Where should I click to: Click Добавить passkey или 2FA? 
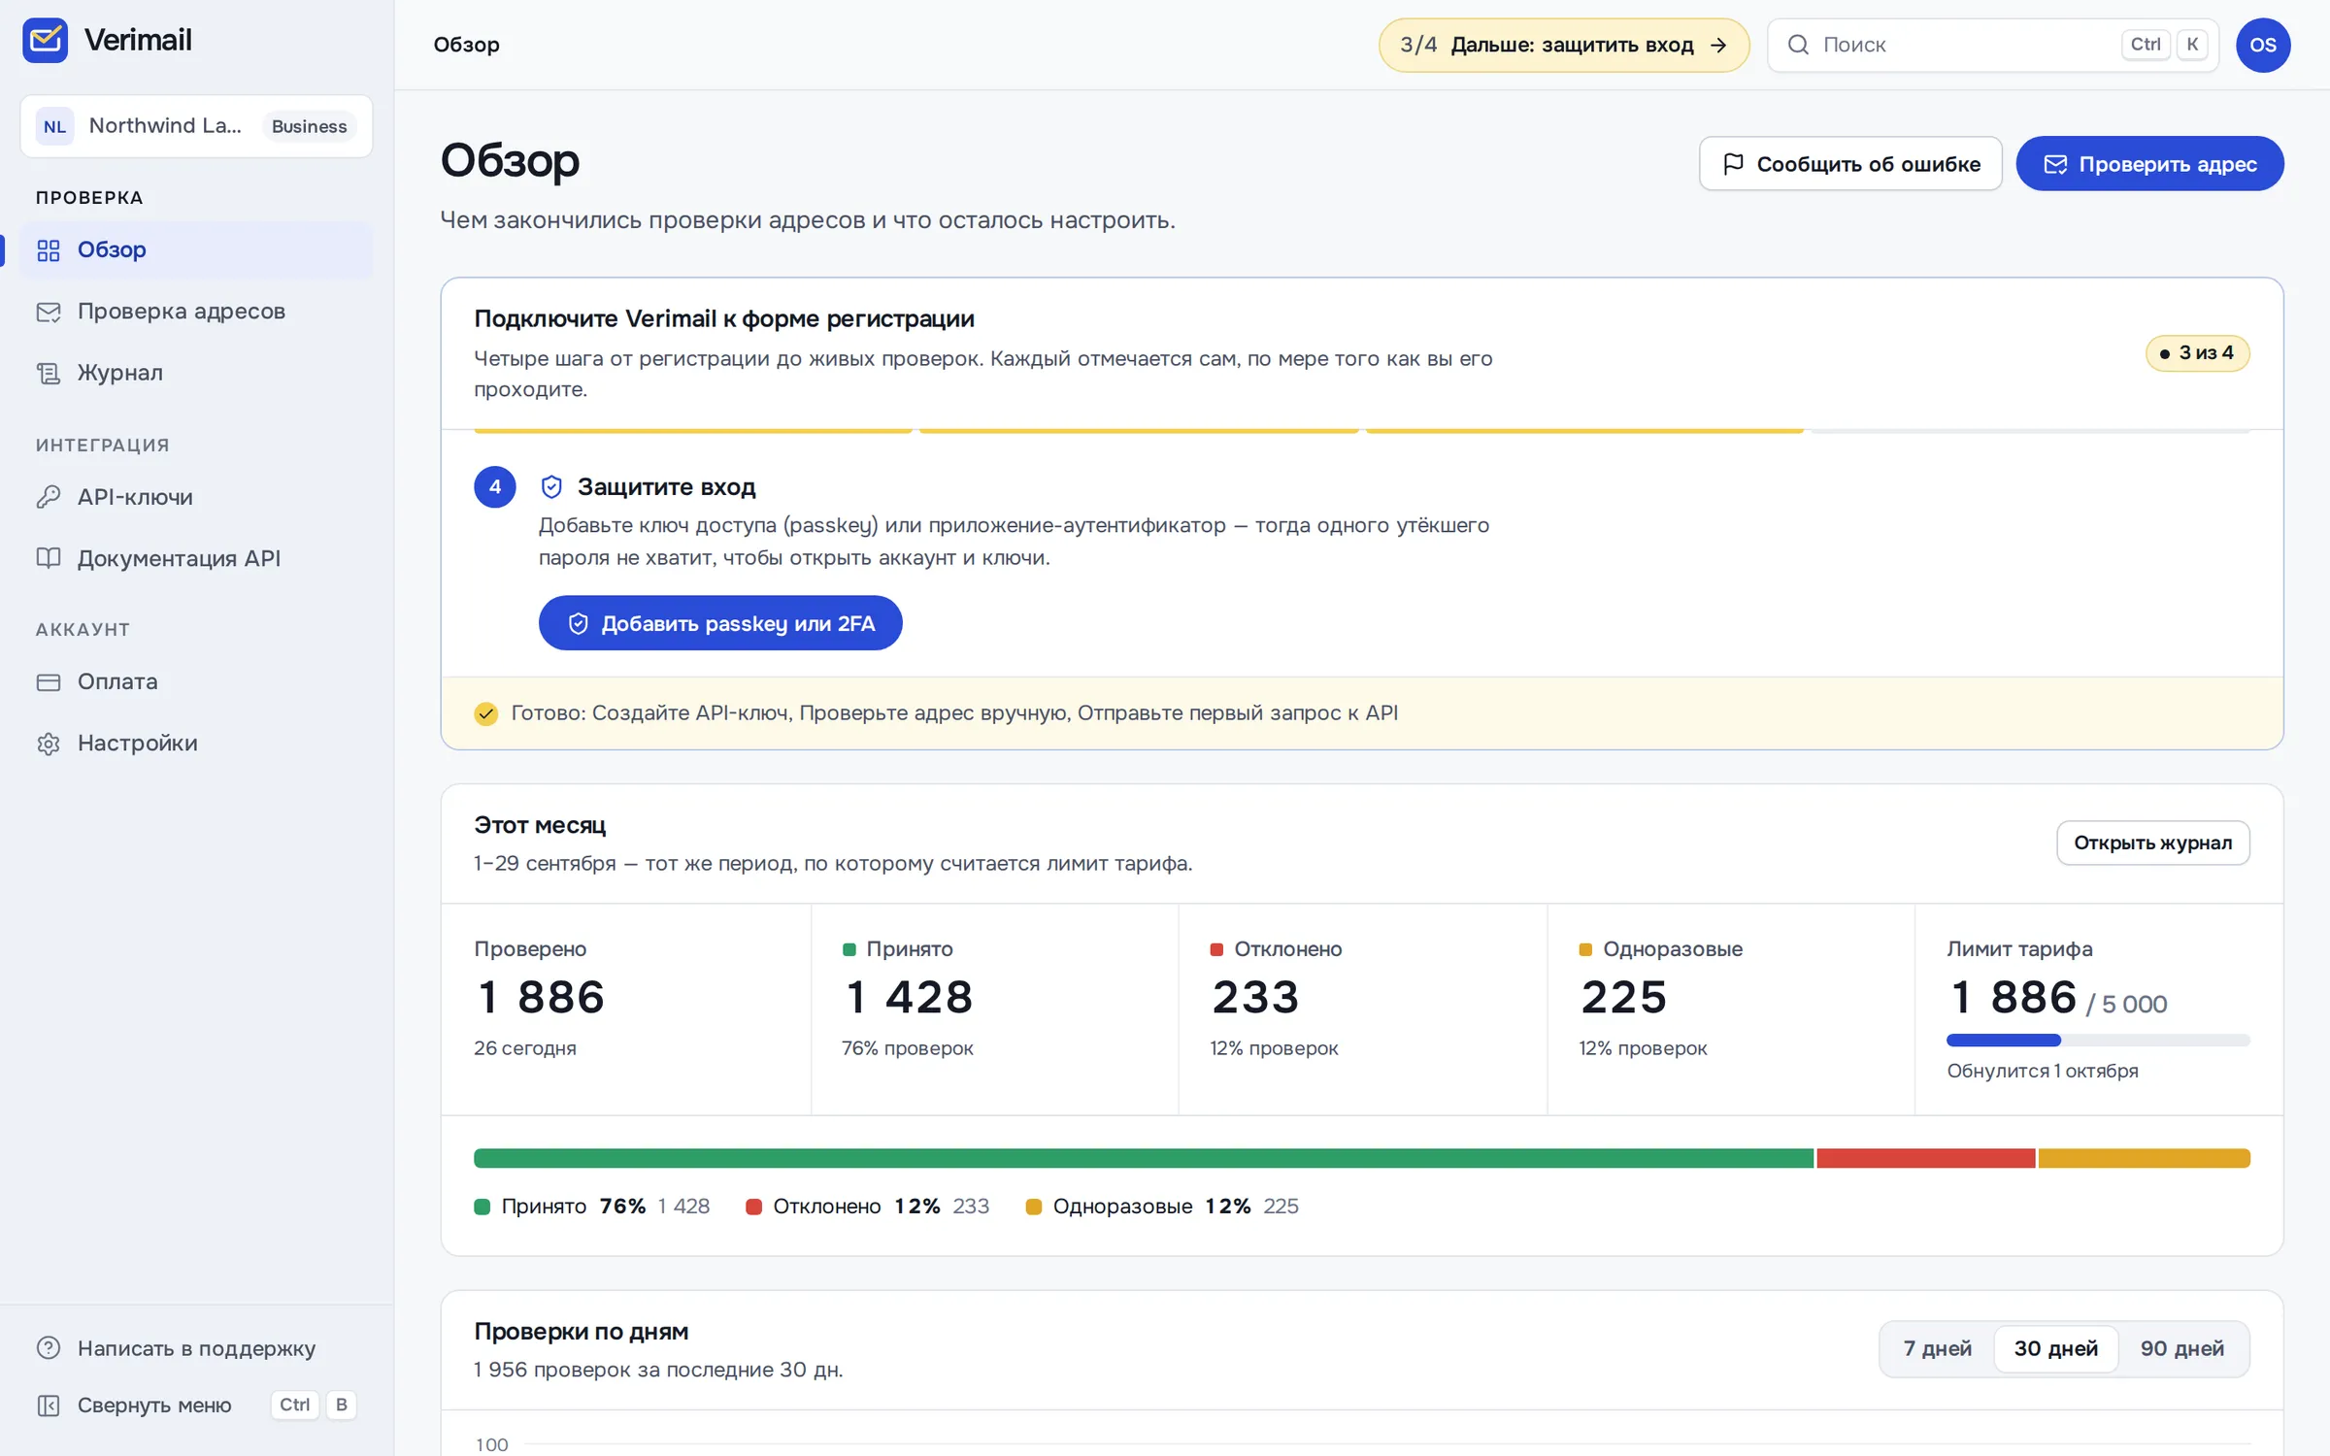[x=720, y=623]
